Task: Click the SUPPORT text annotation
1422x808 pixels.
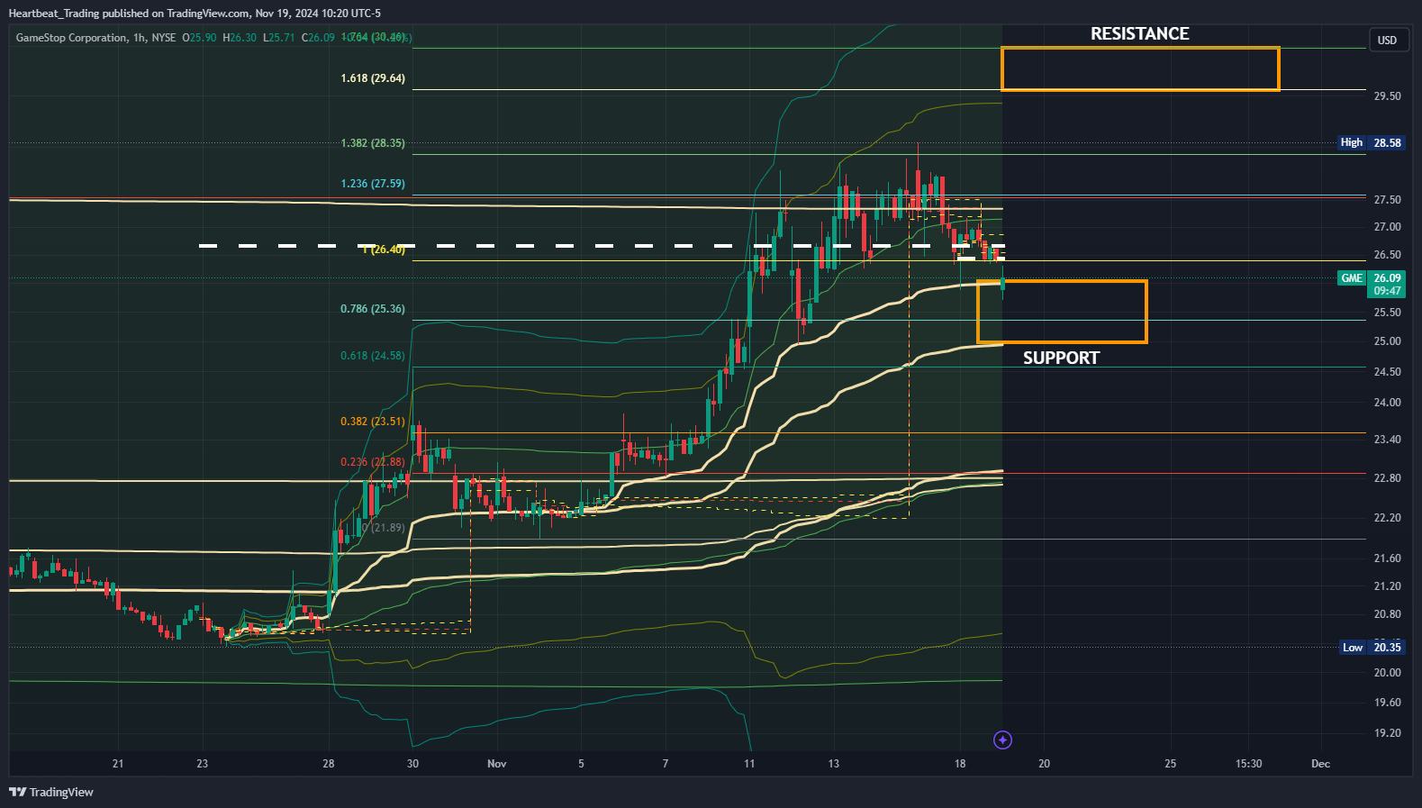Action: pyautogui.click(x=1061, y=359)
